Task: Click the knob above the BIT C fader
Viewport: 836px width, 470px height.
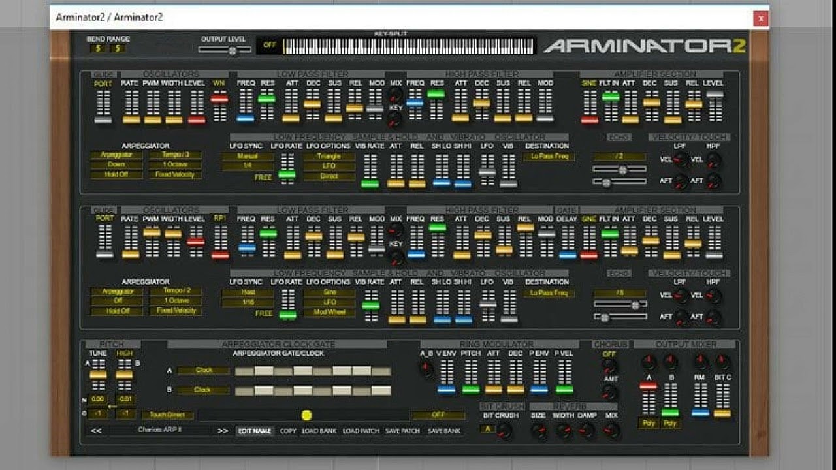Action: point(722,363)
